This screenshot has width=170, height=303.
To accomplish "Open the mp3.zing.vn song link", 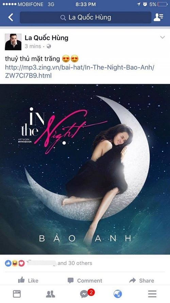I will pyautogui.click(x=80, y=71).
